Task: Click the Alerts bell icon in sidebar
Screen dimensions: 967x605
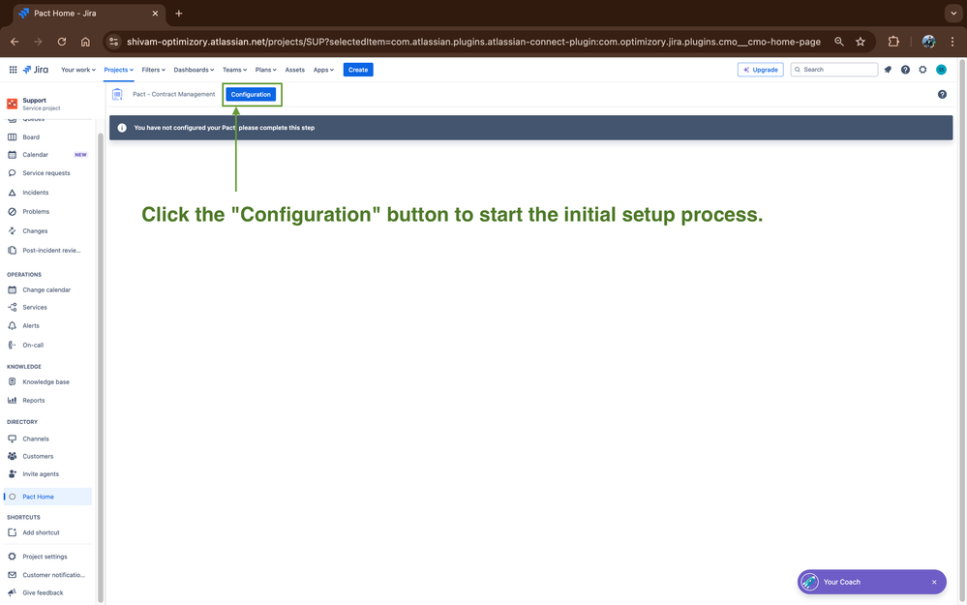Action: [x=12, y=325]
